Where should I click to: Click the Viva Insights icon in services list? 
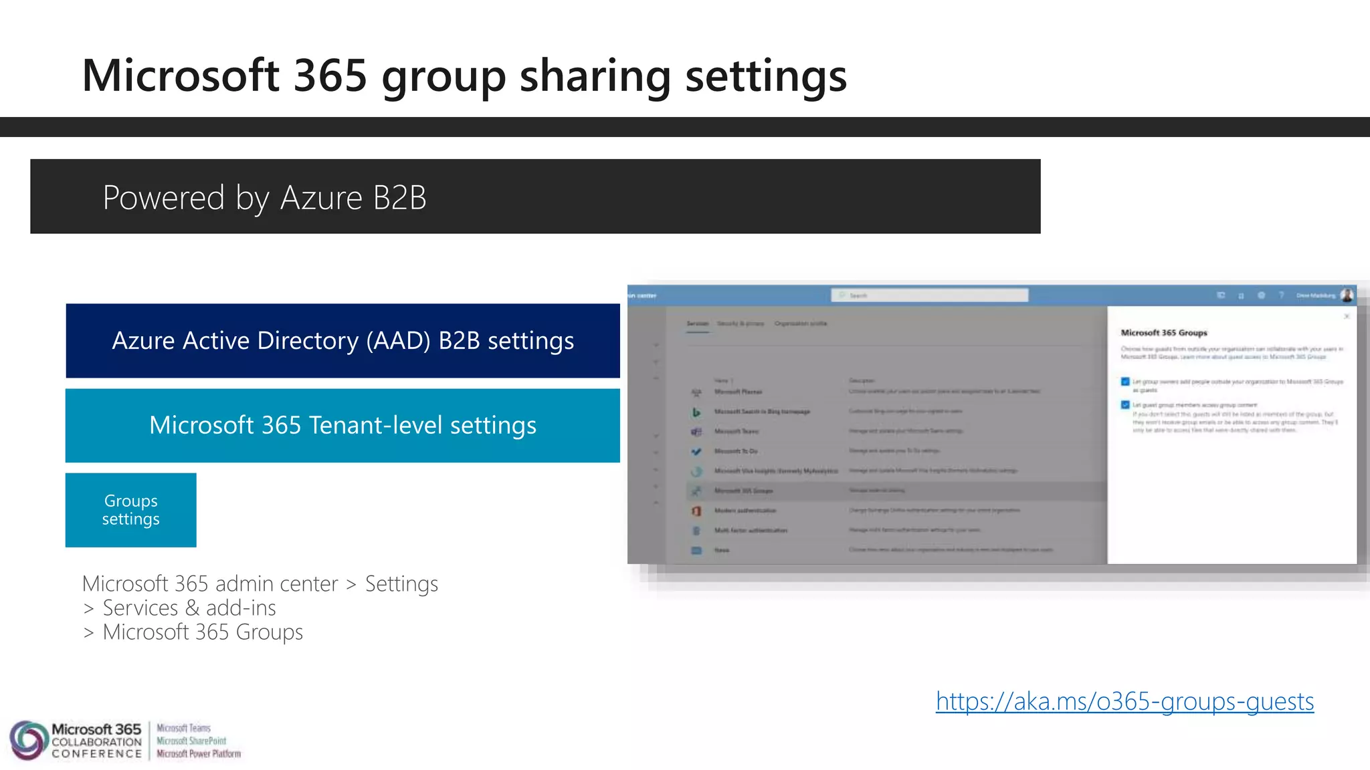[x=696, y=471]
